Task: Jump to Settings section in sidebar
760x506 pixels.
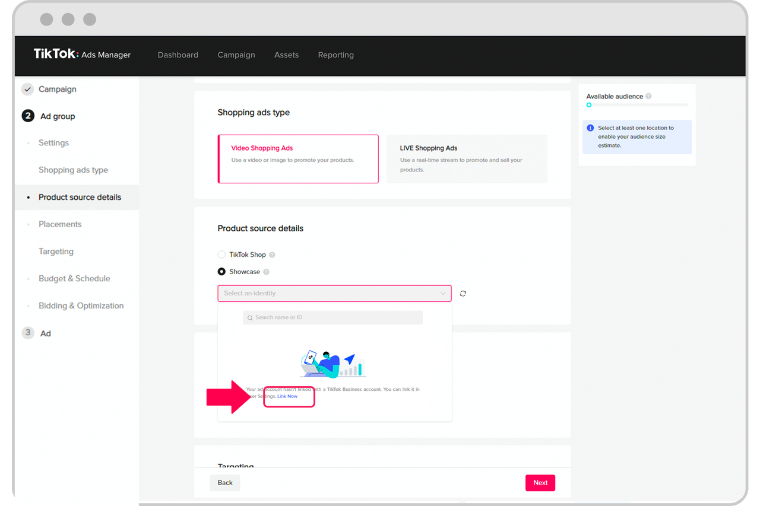Action: pos(53,143)
